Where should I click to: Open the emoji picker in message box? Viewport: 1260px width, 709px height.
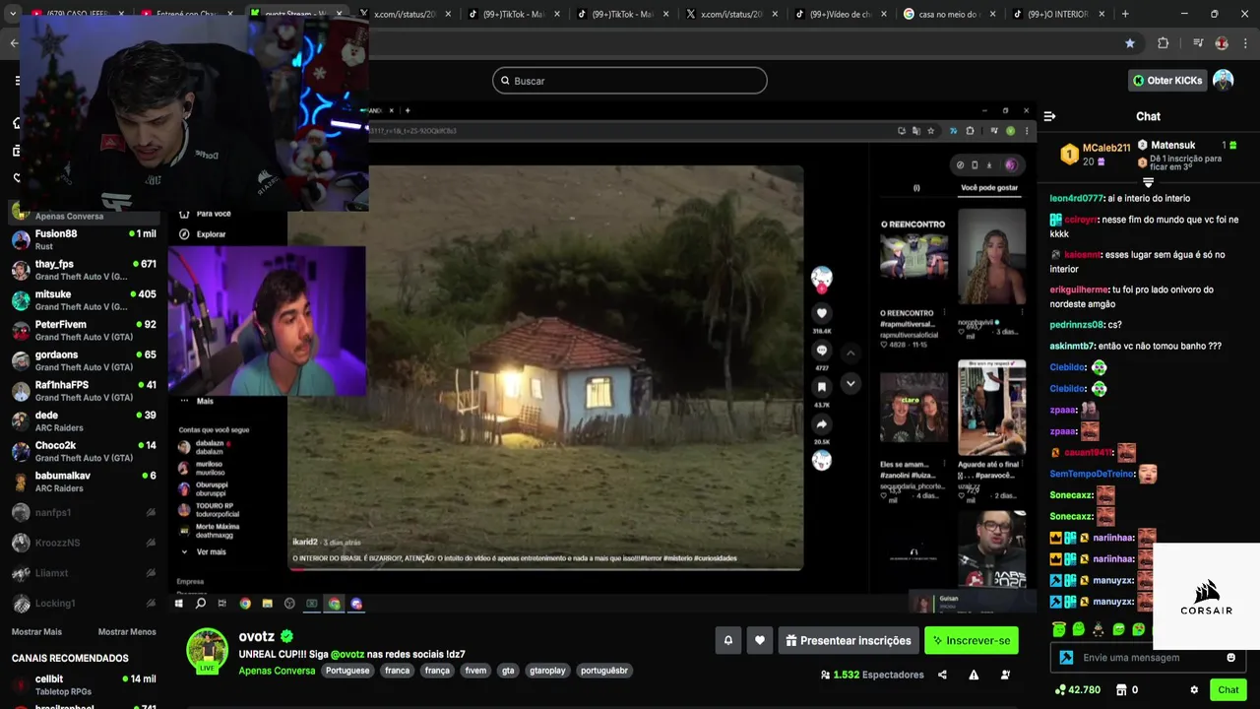pos(1230,658)
